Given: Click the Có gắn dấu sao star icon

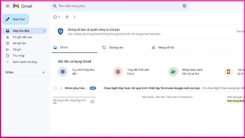Looking at the screenshot, I should [x=7, y=37].
